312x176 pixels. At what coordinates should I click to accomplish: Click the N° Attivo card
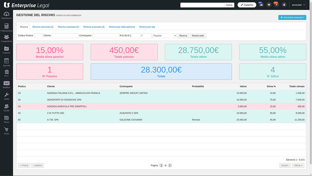pyautogui.click(x=273, y=72)
